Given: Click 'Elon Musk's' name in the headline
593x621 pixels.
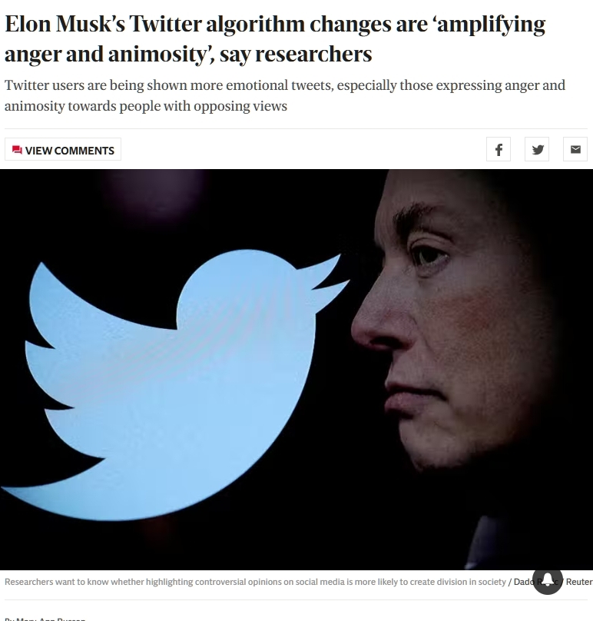Looking at the screenshot, I should coord(65,24).
